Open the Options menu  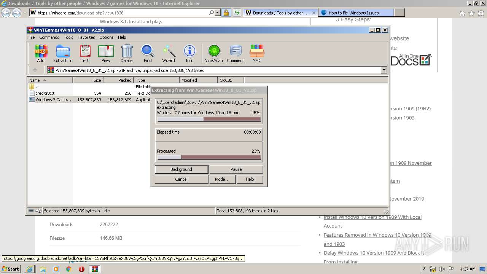pyautogui.click(x=107, y=37)
